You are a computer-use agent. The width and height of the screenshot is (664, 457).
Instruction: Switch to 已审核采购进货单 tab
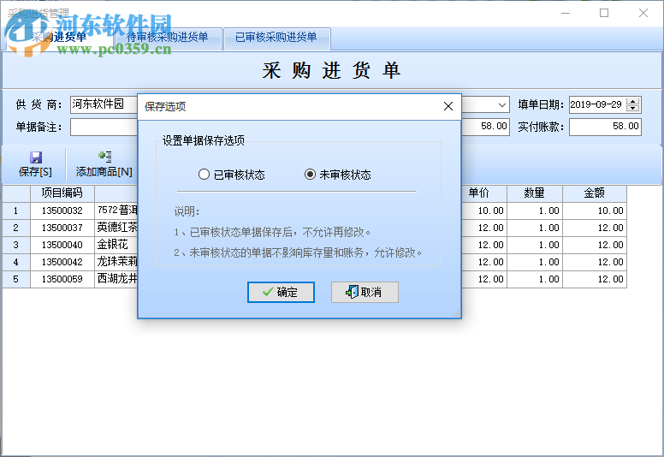coord(276,38)
